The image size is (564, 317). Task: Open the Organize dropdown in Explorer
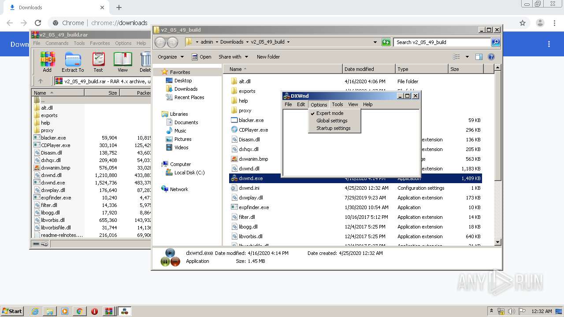(171, 57)
